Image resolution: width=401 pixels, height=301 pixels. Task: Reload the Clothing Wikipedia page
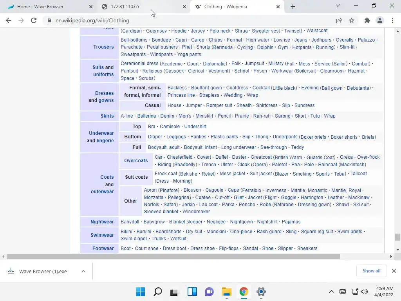coord(34,20)
